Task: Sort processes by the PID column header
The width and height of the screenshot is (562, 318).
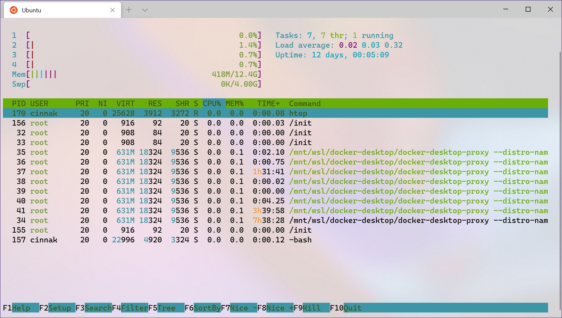Action: click(18, 103)
